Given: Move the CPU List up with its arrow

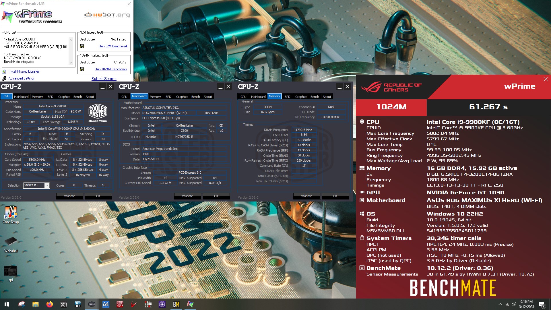Looking at the screenshot, I should point(71,40).
